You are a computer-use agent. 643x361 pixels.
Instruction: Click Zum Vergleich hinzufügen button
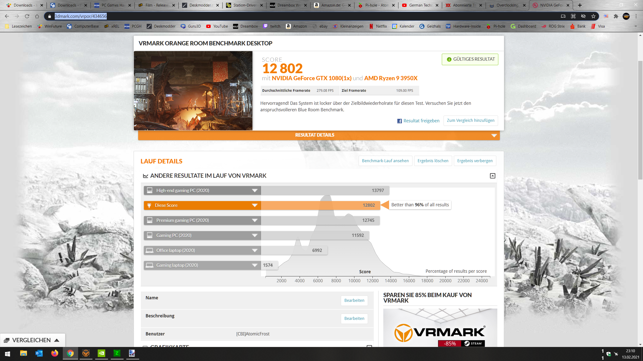point(471,121)
